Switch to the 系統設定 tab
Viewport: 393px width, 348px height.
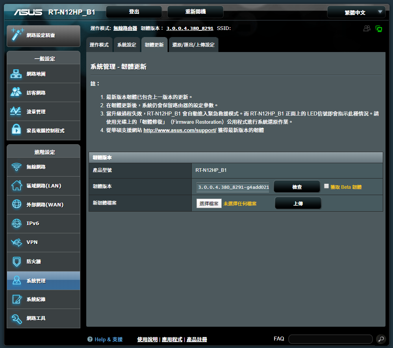[x=127, y=45]
